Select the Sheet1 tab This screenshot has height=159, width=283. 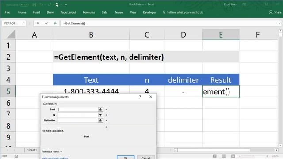(x=32, y=150)
